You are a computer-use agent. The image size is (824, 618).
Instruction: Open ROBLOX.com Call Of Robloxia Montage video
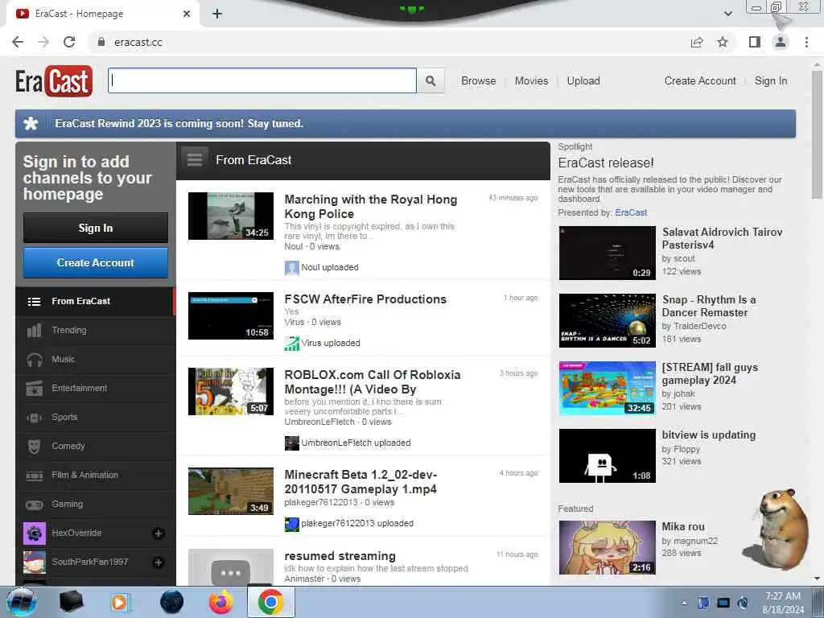tap(372, 382)
